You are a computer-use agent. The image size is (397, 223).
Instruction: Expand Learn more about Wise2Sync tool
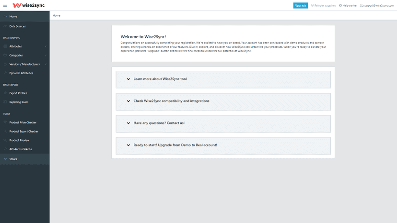pos(223,79)
